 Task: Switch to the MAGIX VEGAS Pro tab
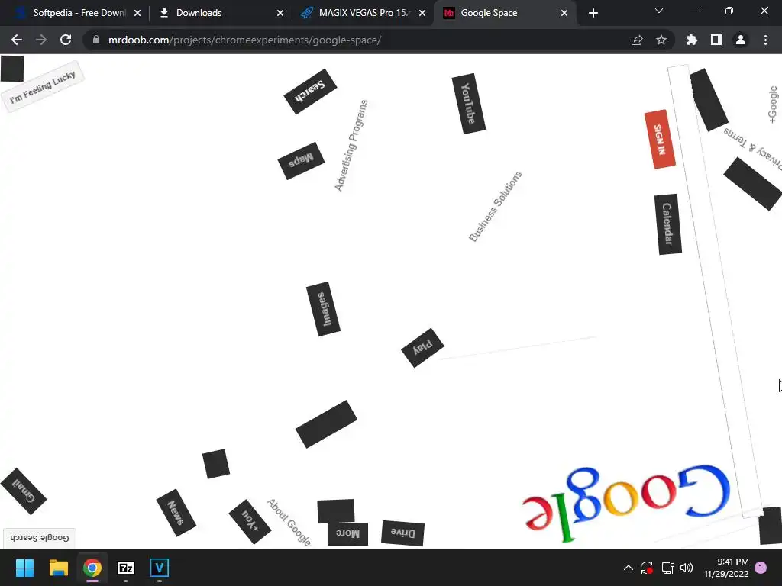coord(364,13)
